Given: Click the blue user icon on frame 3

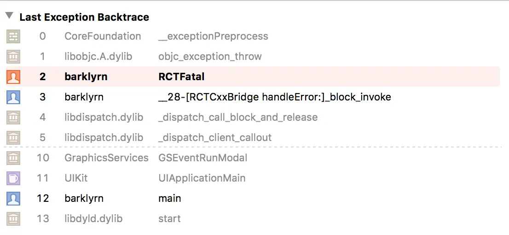Looking at the screenshot, I should click(x=13, y=97).
